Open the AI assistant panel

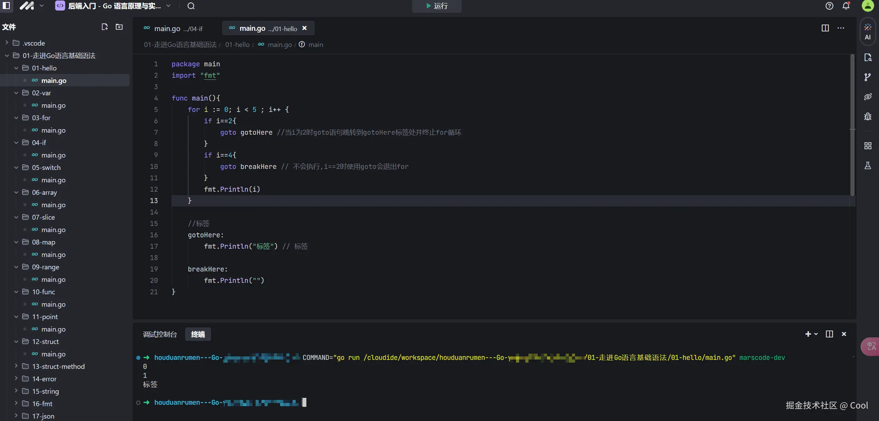[867, 32]
